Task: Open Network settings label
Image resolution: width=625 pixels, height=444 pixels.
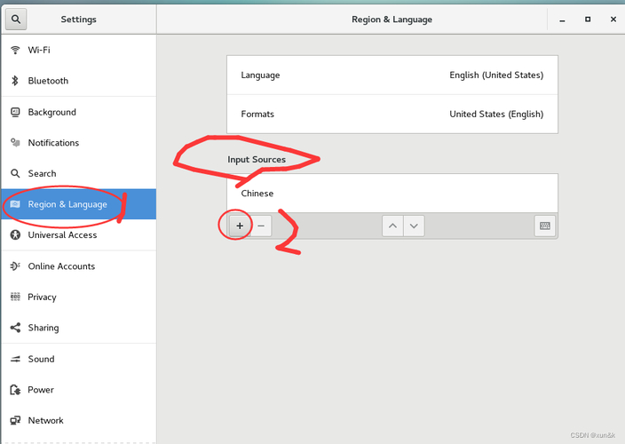Action: pyautogui.click(x=45, y=421)
